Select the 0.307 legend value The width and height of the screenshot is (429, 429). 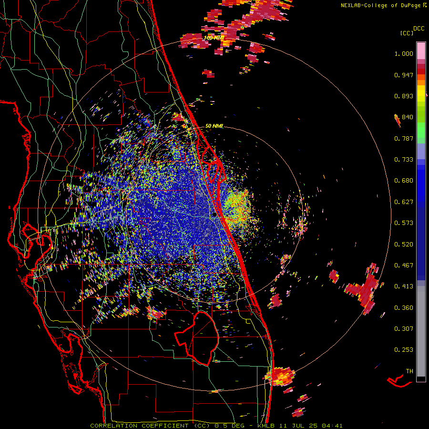tap(404, 329)
